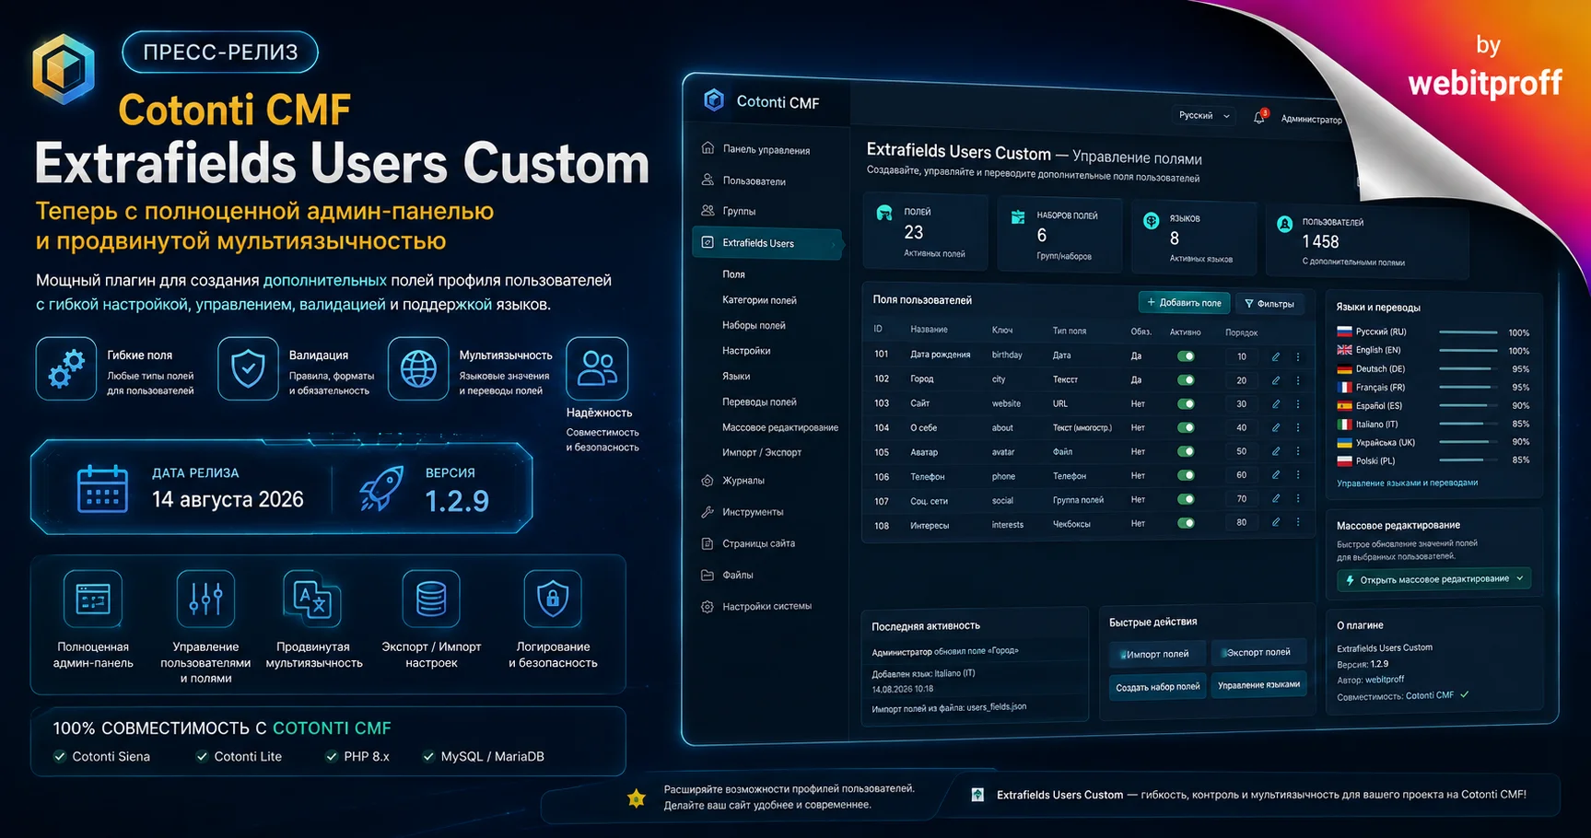
Task: Open the Языки submenu item
Action: [736, 376]
